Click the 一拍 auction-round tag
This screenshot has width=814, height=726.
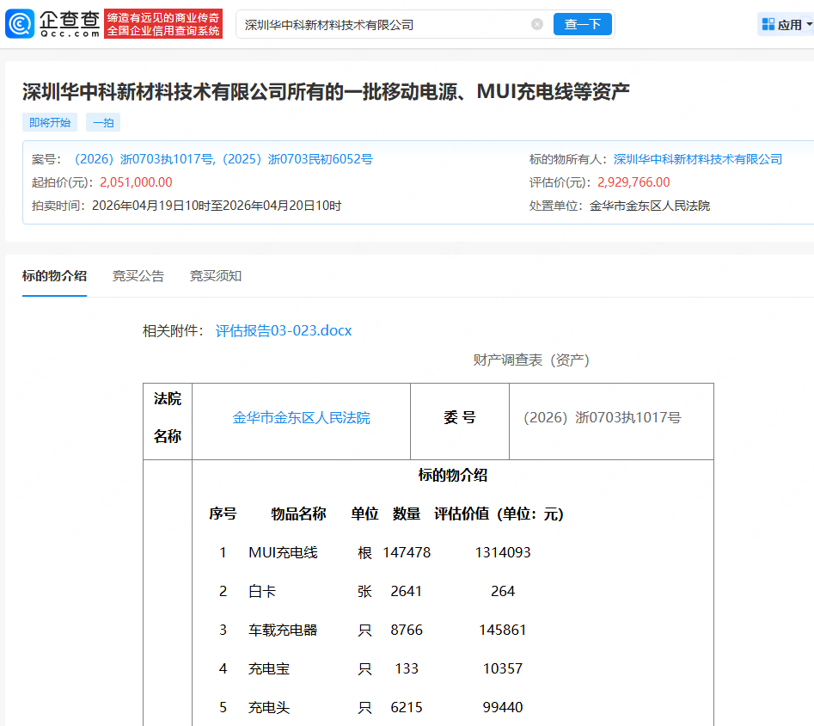click(102, 122)
